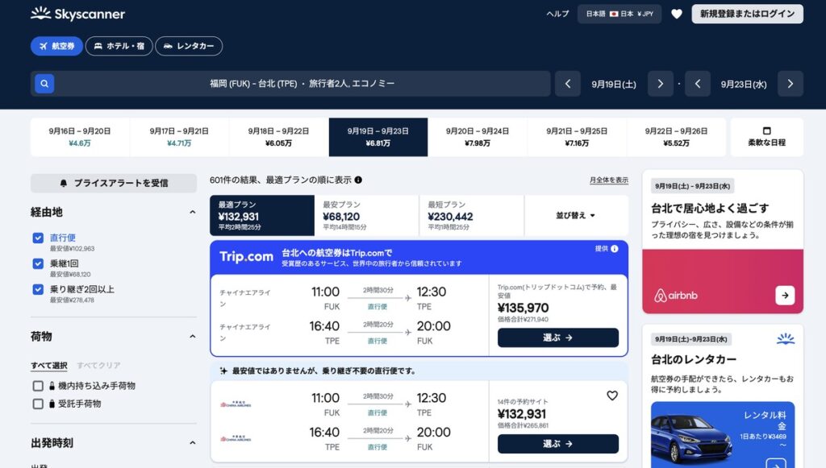Click the blue search magnifier icon
826x468 pixels.
point(44,84)
